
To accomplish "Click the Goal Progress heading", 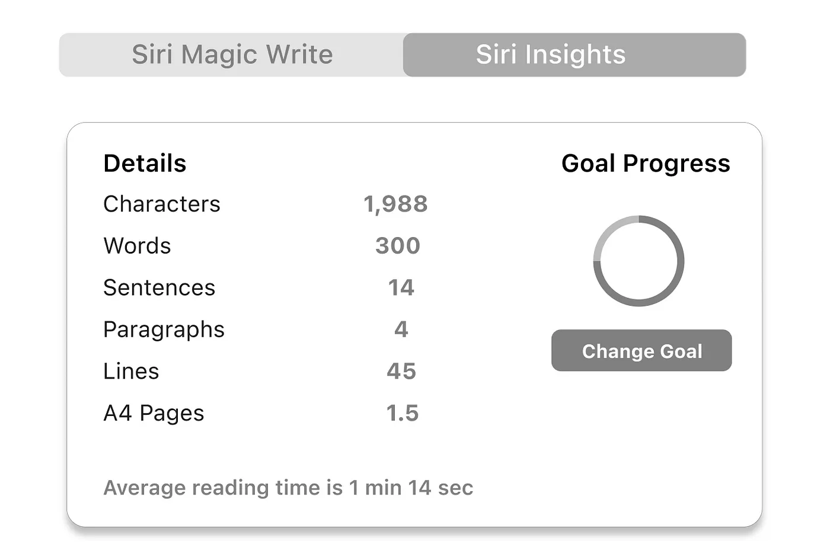I will 646,164.
